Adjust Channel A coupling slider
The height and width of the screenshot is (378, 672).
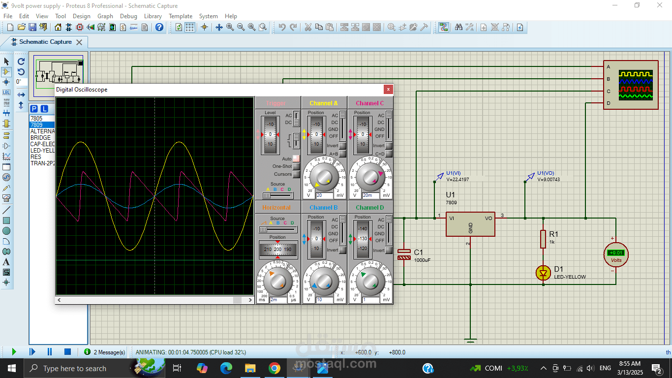[x=342, y=126]
